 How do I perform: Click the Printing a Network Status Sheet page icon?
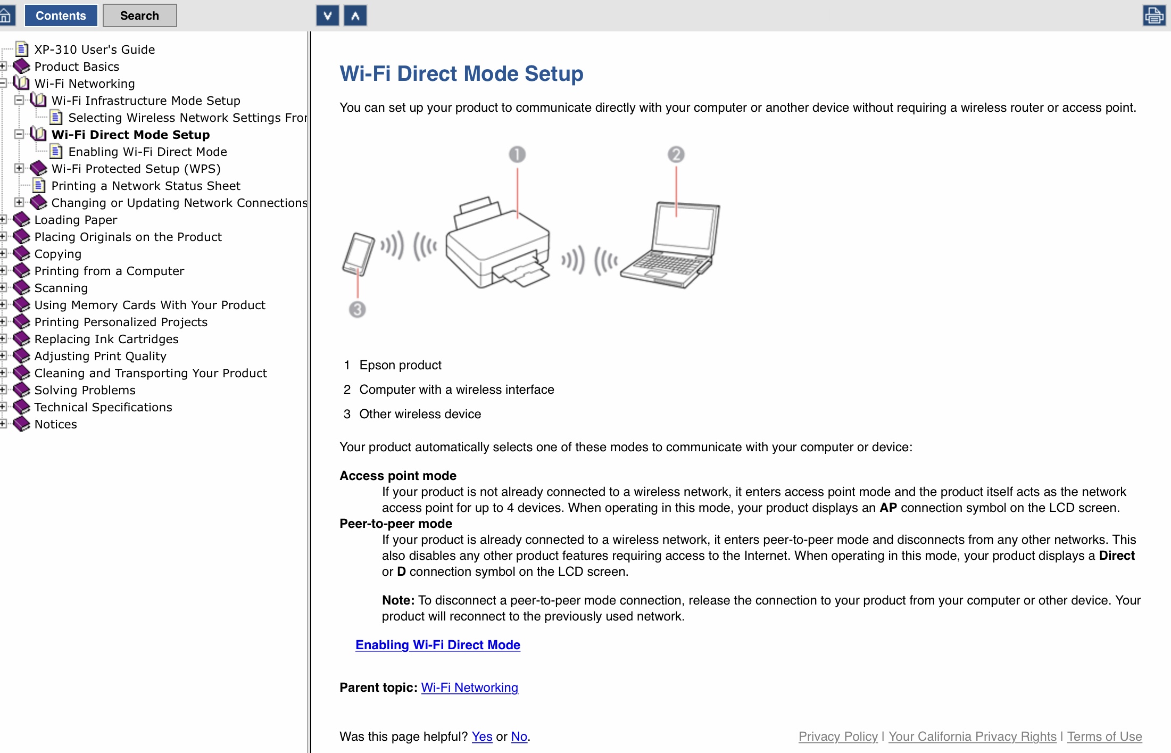click(39, 185)
